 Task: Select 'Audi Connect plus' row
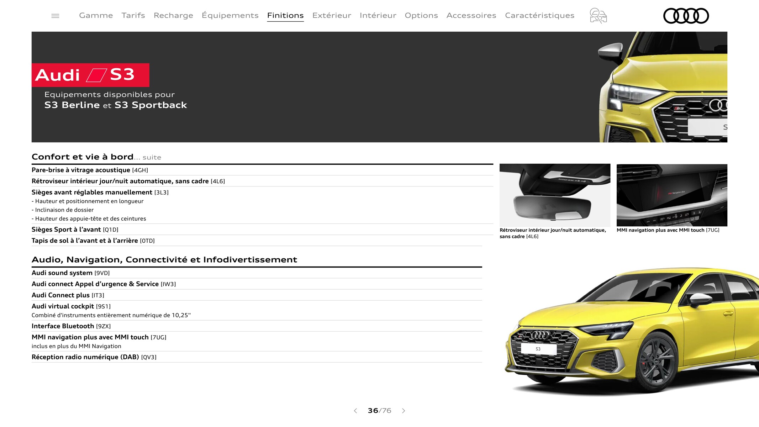(257, 295)
